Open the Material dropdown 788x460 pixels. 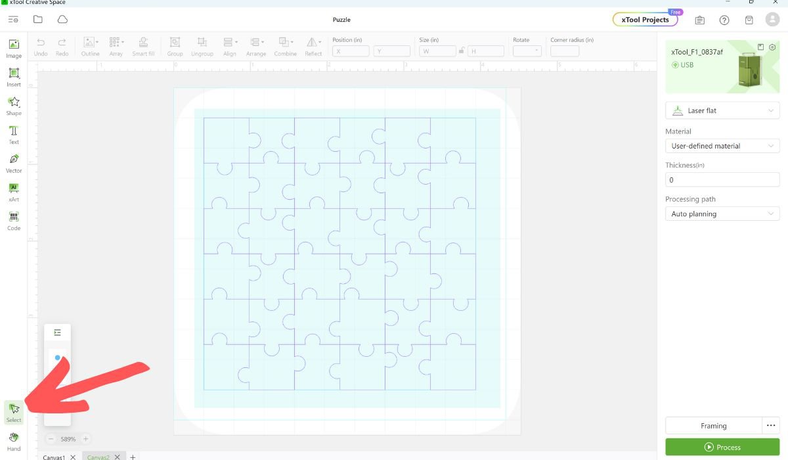722,145
